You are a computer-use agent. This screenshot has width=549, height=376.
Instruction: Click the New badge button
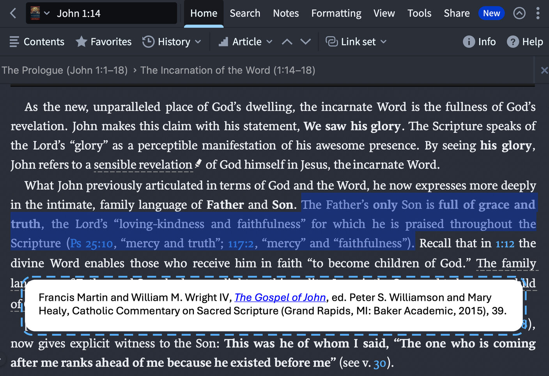[491, 13]
